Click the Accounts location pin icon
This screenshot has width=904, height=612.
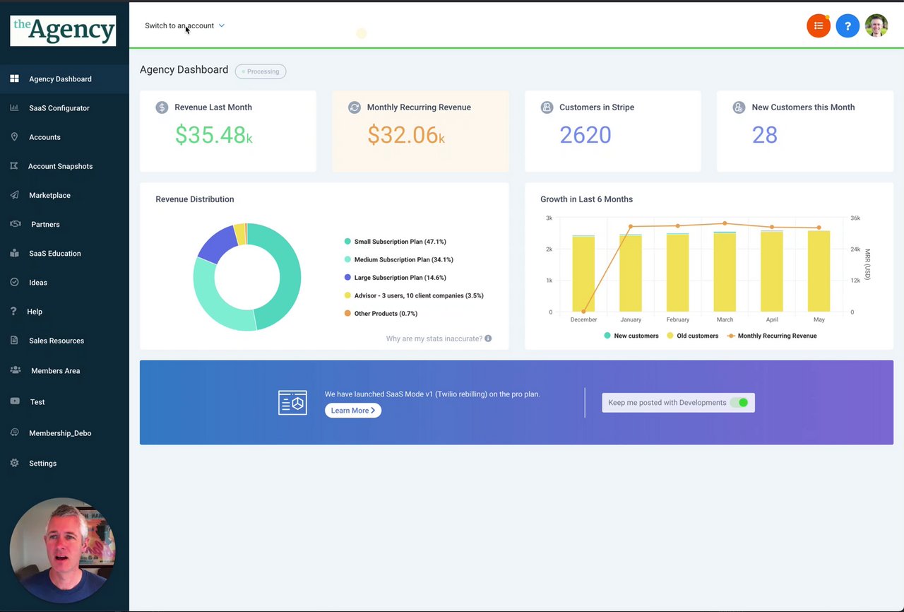point(14,136)
